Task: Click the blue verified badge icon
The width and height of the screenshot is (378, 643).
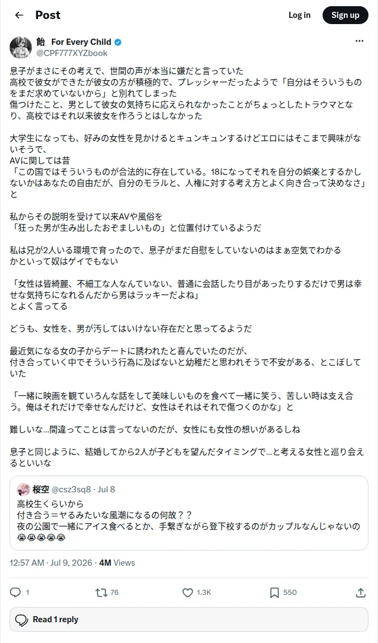Action: tap(118, 42)
